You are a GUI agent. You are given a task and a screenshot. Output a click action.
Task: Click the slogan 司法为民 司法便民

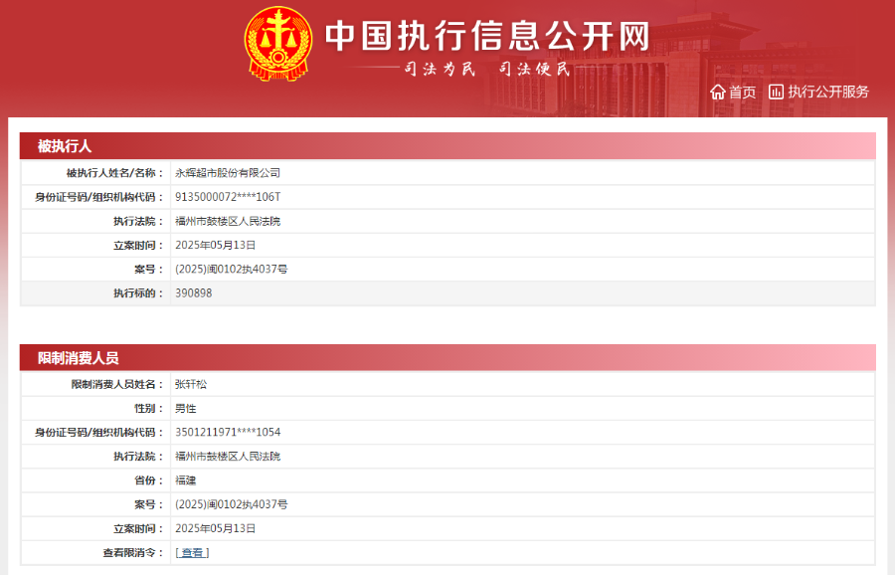(x=487, y=69)
